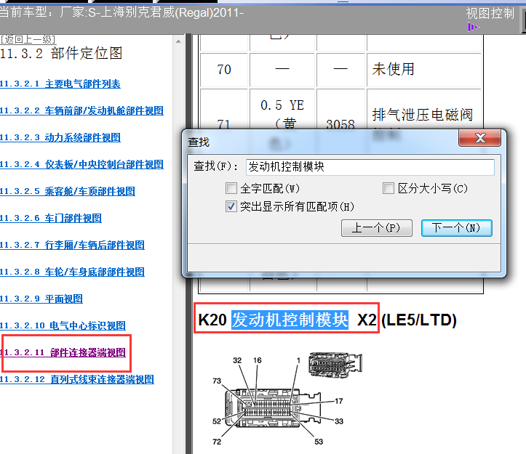Viewport: 526px width, 454px height.
Task: Click the 查找 dialog title bar
Action: (x=322, y=142)
